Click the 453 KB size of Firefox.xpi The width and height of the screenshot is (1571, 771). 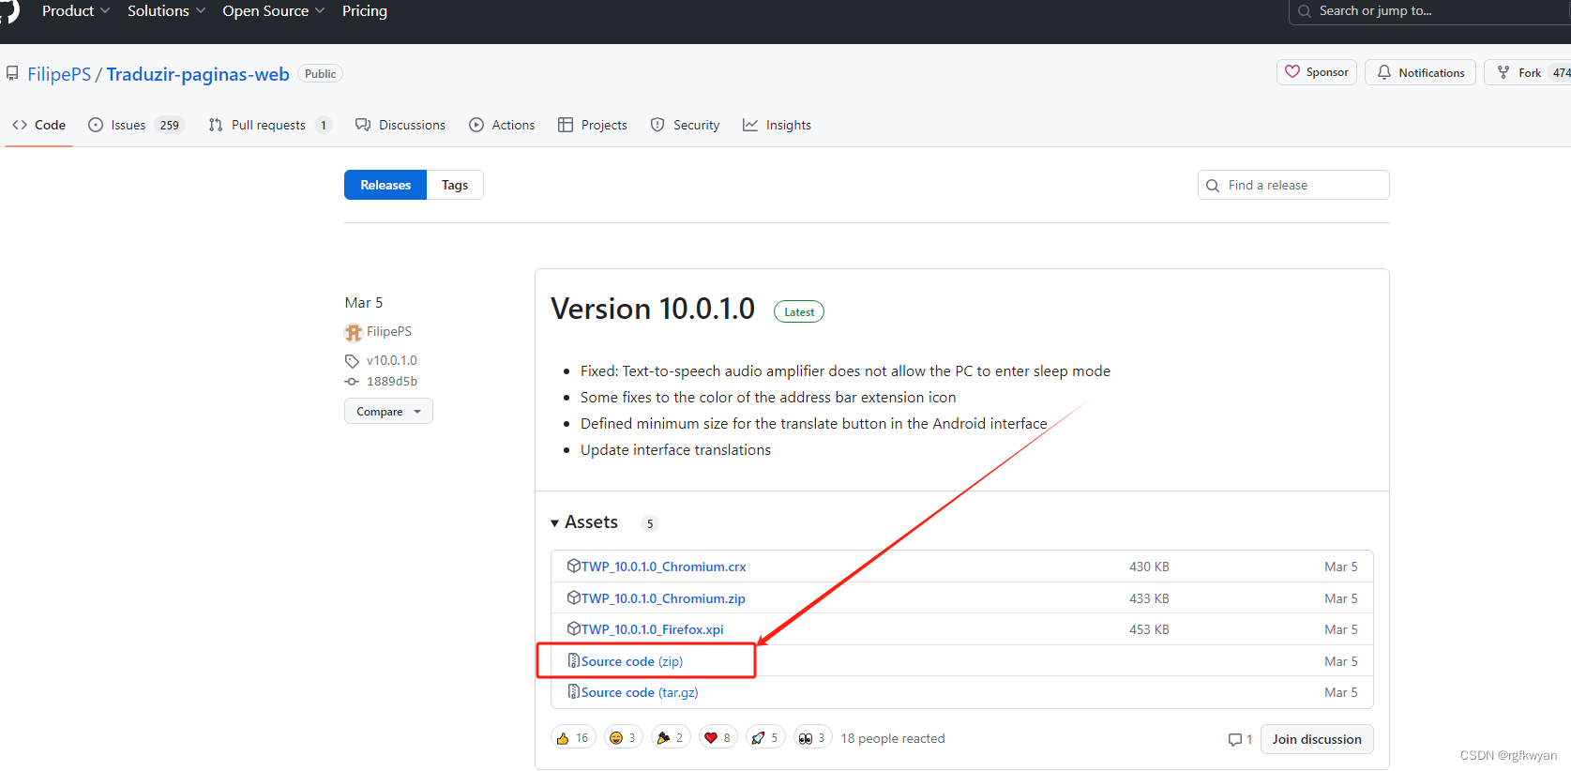click(1149, 629)
